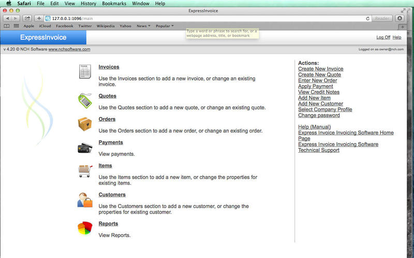
Task: Open the Safari downloads button
Action: click(x=400, y=19)
